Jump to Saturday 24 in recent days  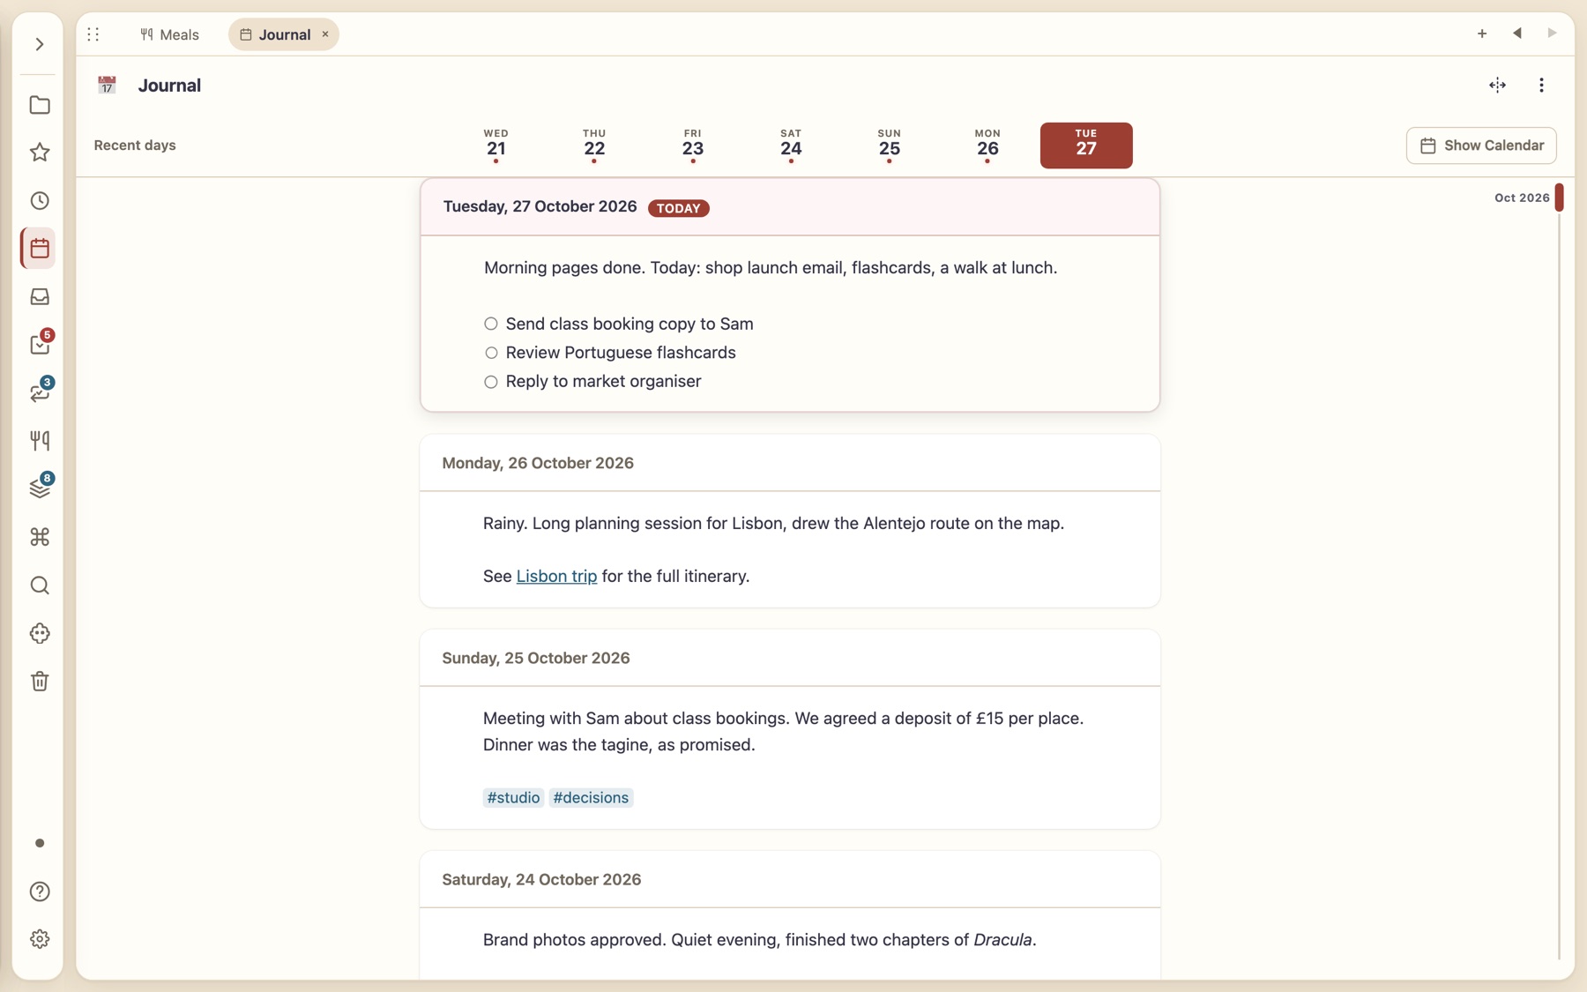point(791,145)
